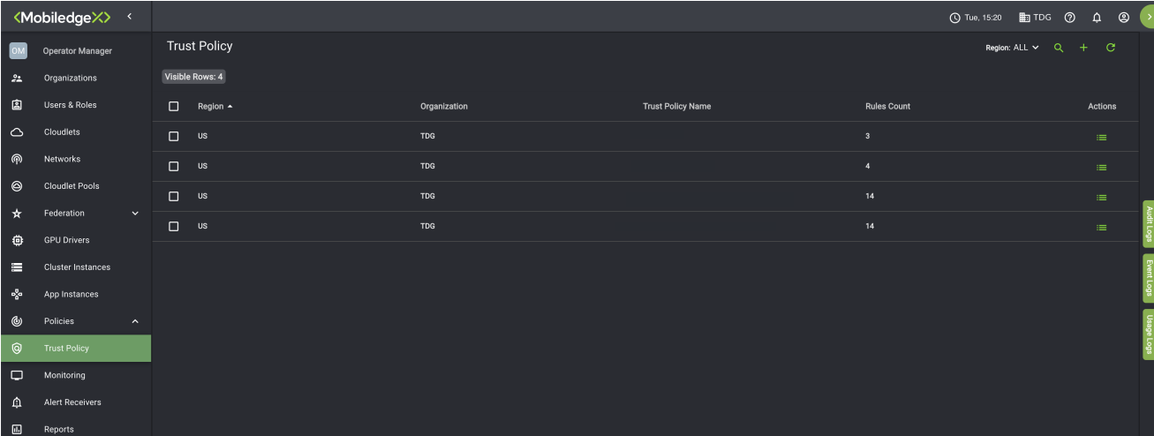Toggle the select-all header checkbox
Viewport: 1154px width, 436px height.
174,107
